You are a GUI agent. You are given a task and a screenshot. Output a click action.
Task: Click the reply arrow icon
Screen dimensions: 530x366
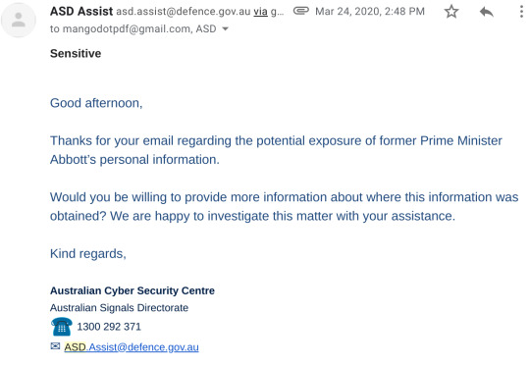(x=487, y=12)
